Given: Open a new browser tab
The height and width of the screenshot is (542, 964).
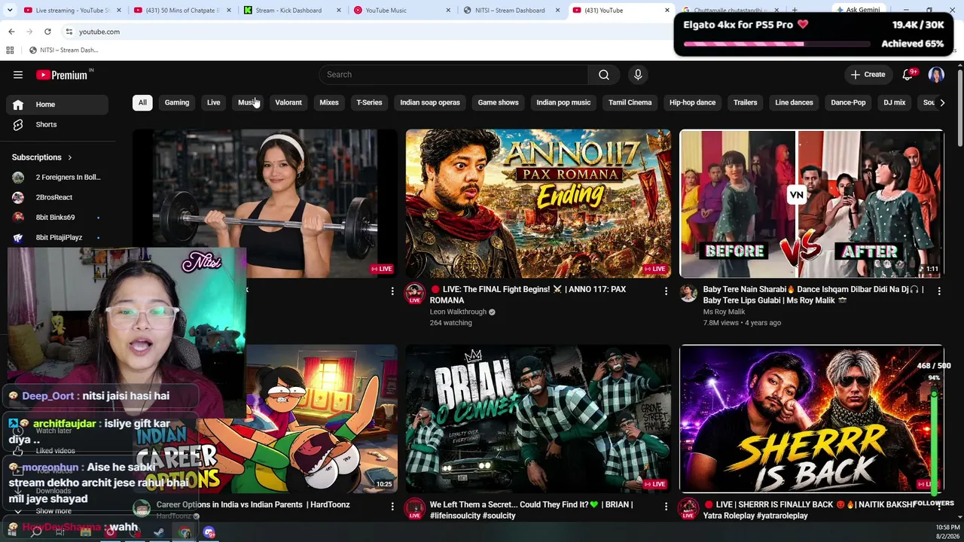Looking at the screenshot, I should point(795,11).
